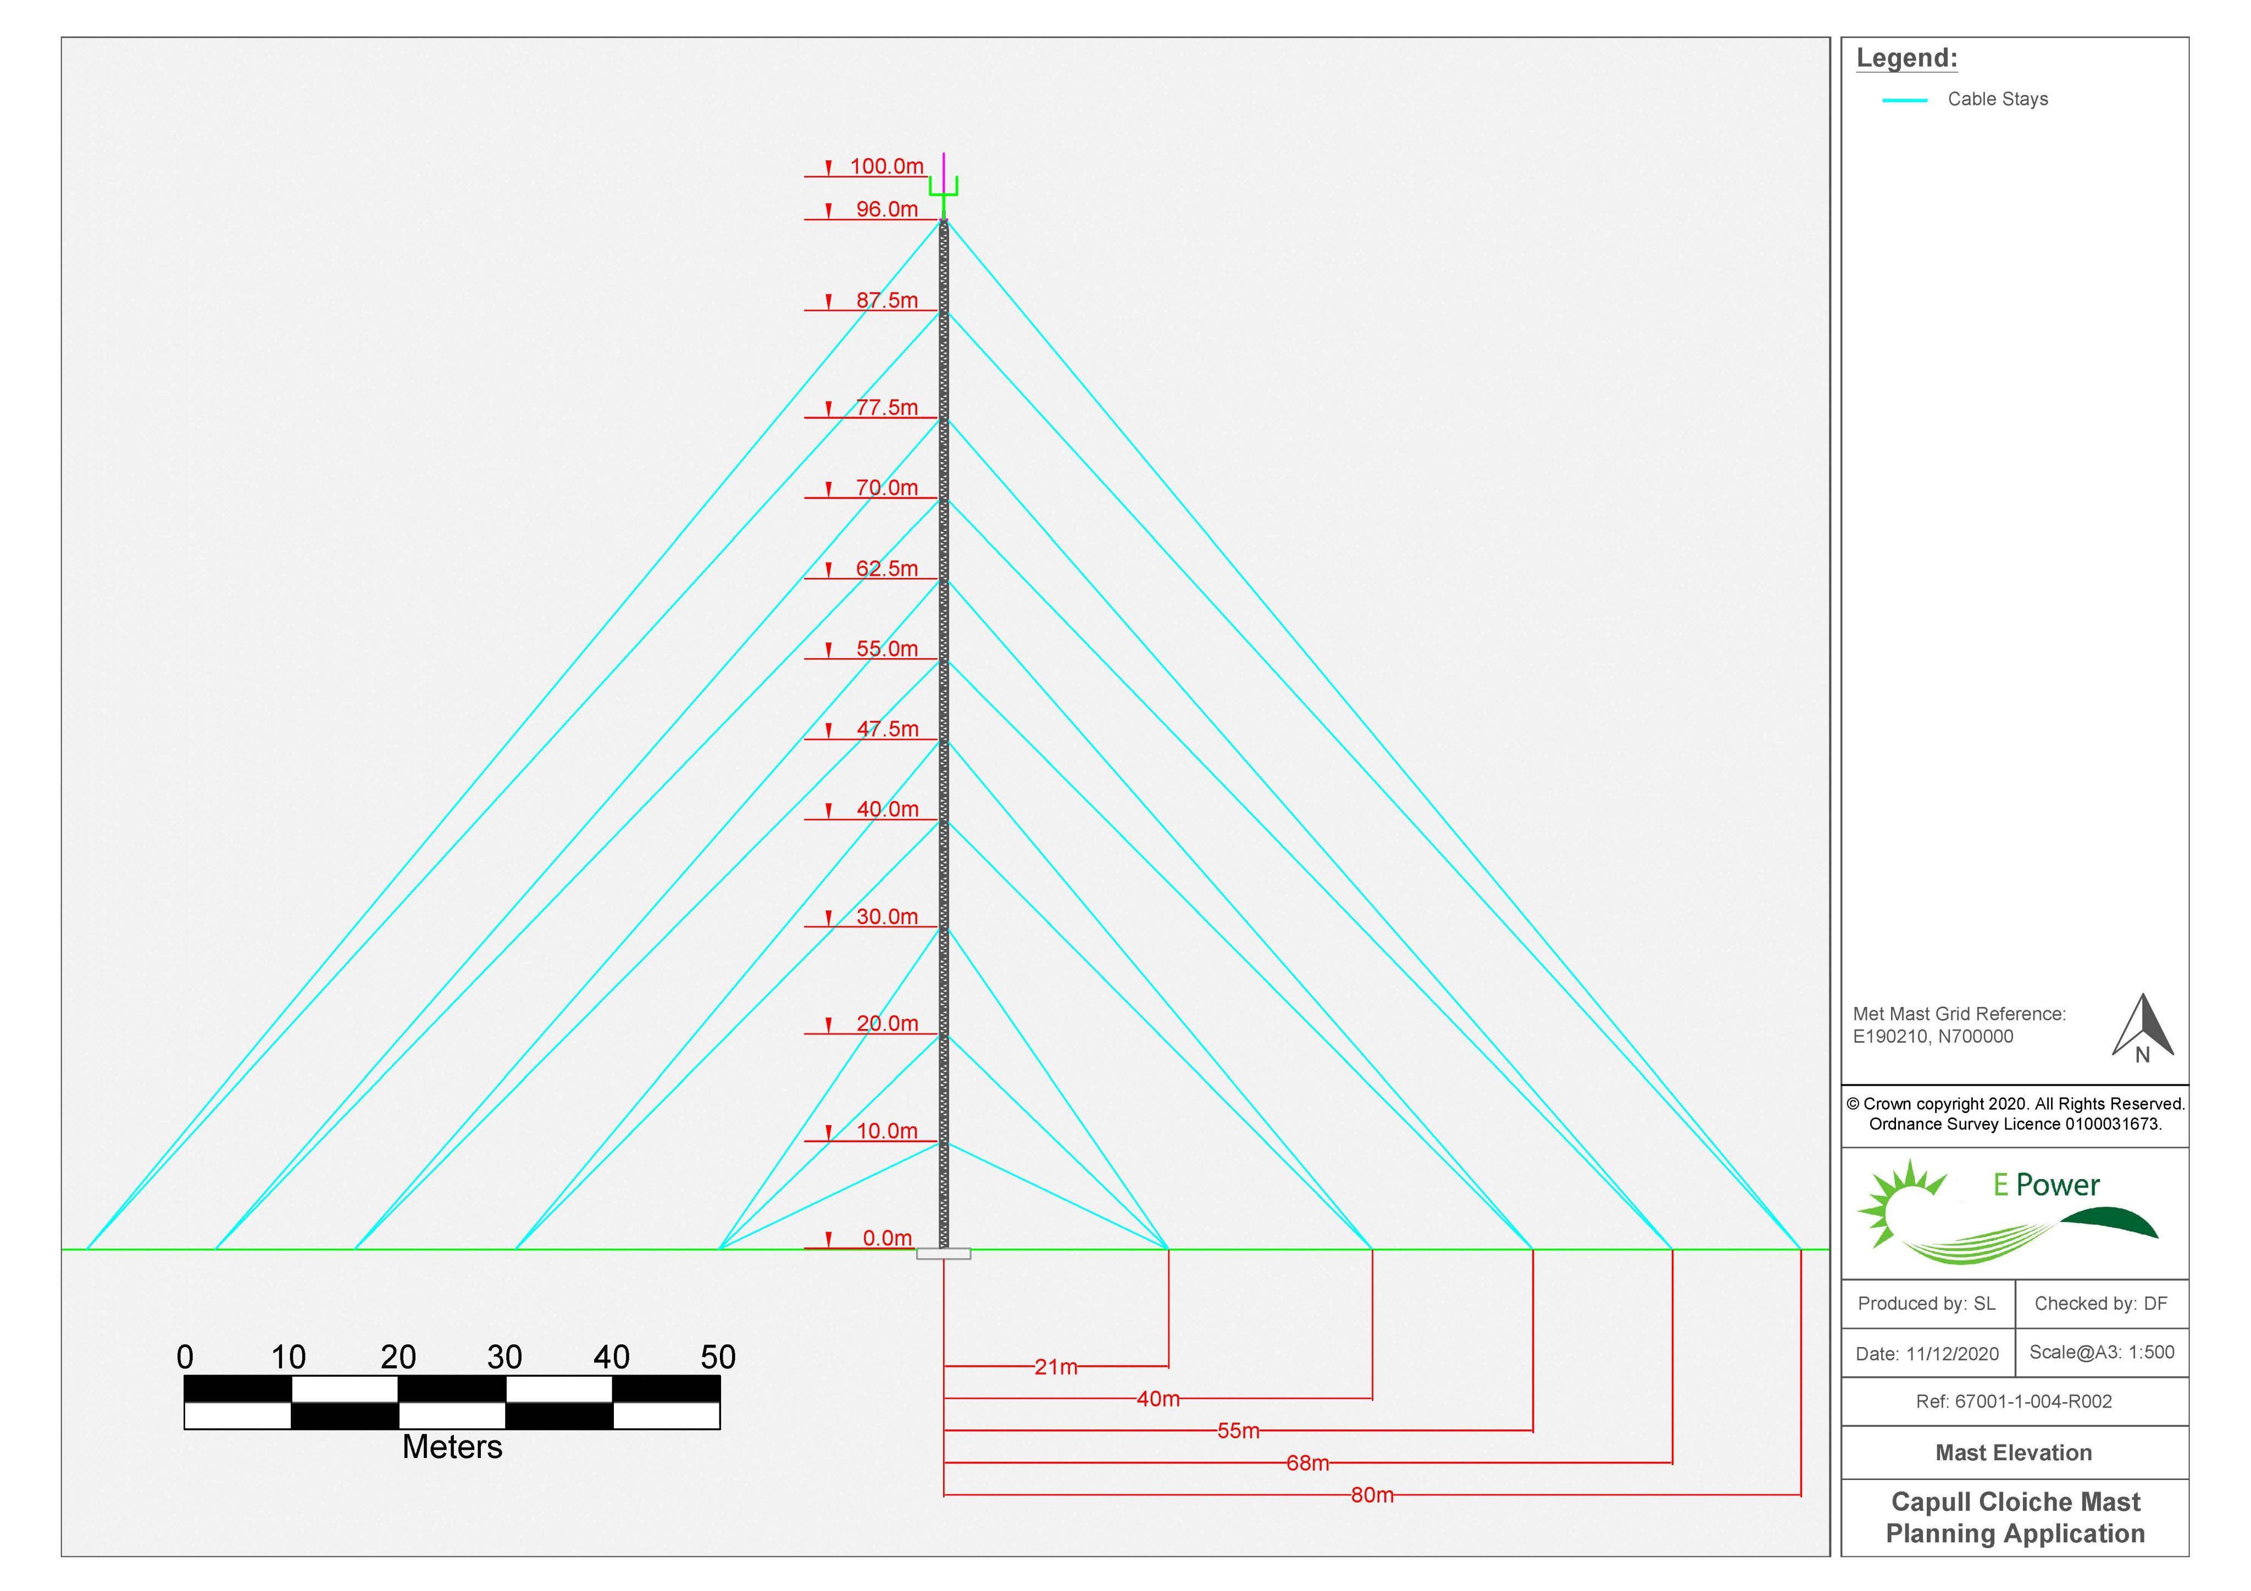Click the cyan Cable Stays legend line
The image size is (2251, 1591).
point(1905,100)
